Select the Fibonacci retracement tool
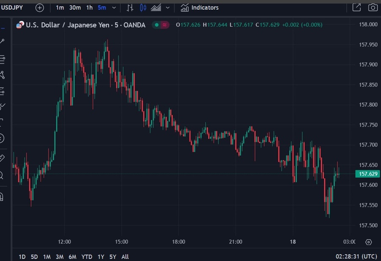The width and height of the screenshot is (381, 261). [x=2, y=60]
